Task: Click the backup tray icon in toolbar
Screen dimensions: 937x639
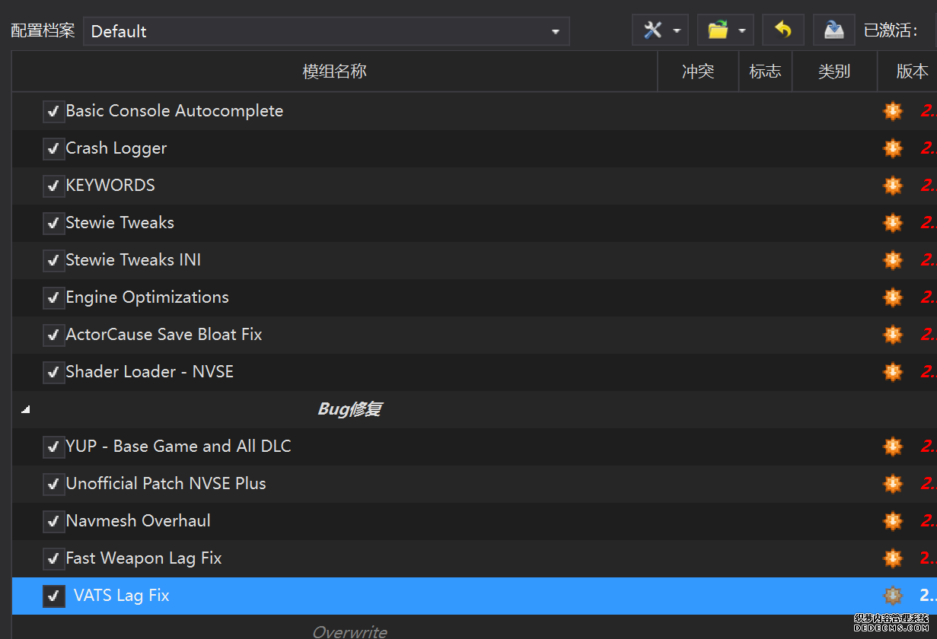Action: [833, 30]
